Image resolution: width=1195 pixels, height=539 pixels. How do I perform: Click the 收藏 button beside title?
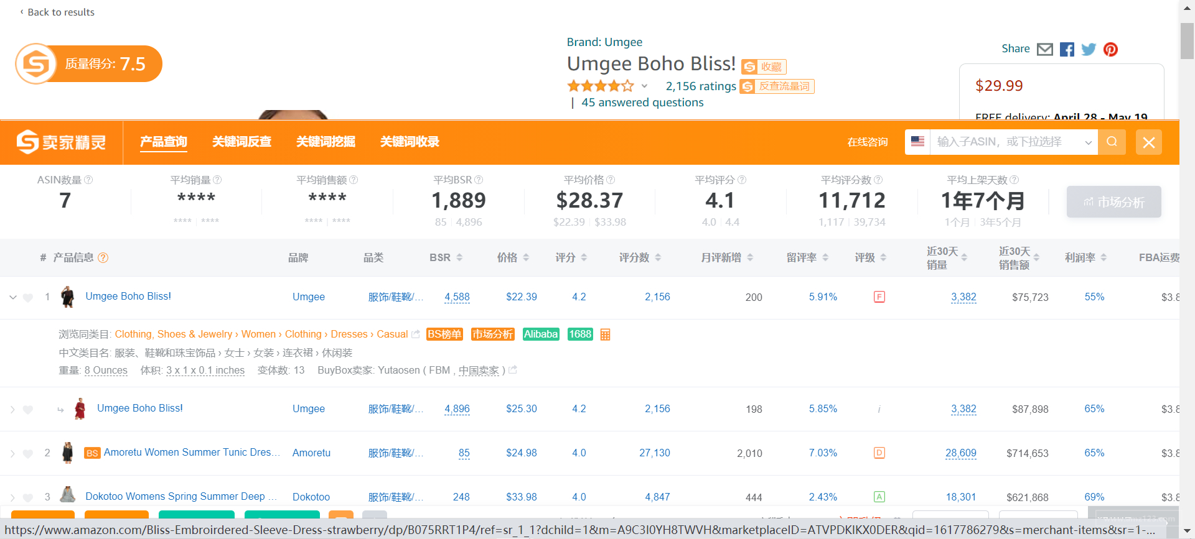pos(764,67)
